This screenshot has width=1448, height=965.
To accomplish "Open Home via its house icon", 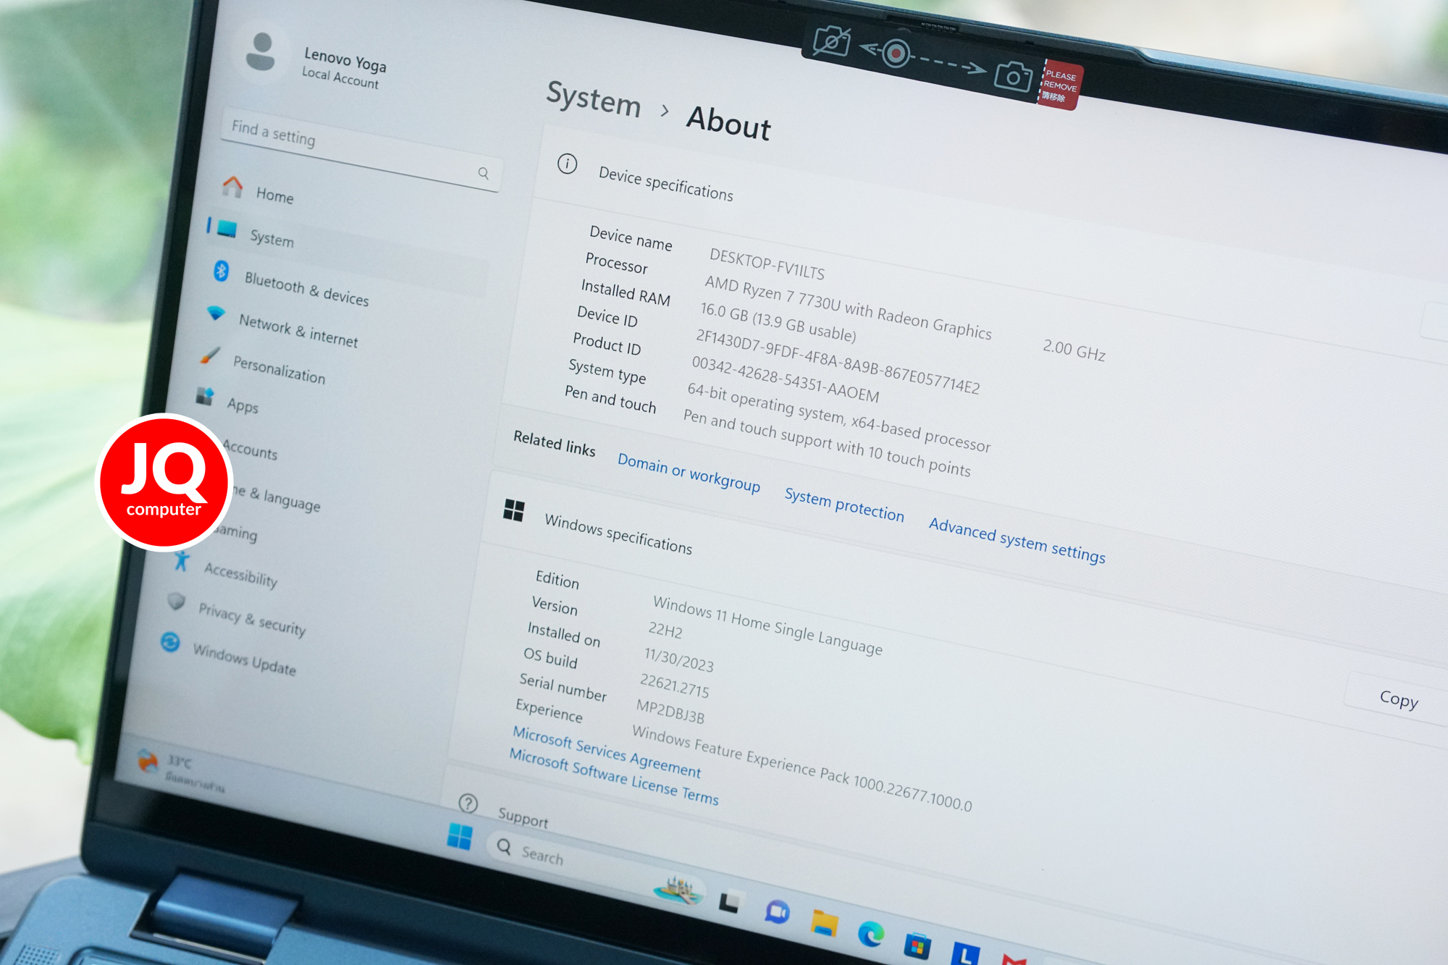I will pos(232,186).
